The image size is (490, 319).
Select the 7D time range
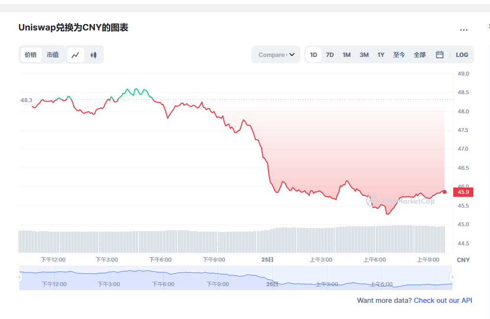[x=330, y=55]
